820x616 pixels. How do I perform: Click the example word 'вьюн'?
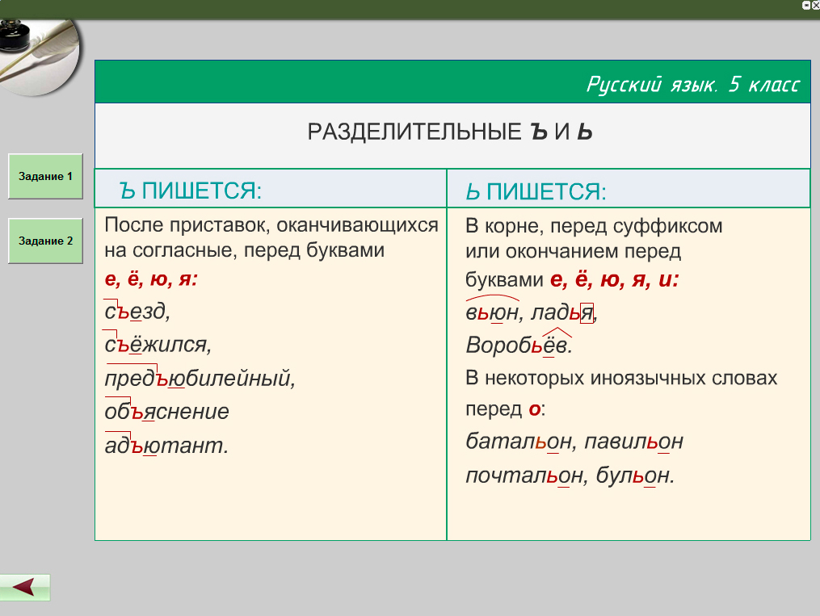tap(492, 313)
